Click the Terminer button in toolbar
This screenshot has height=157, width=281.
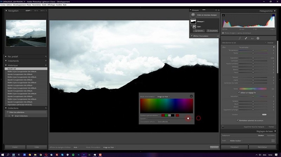pos(214,147)
